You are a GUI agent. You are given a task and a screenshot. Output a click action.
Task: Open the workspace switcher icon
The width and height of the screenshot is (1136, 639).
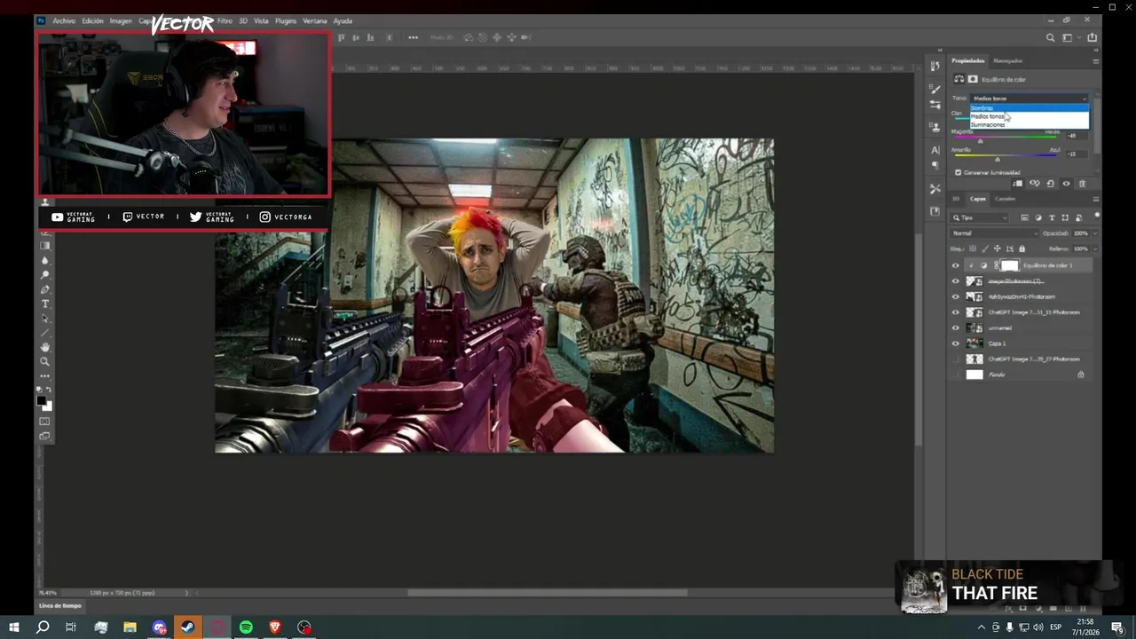click(x=1069, y=37)
